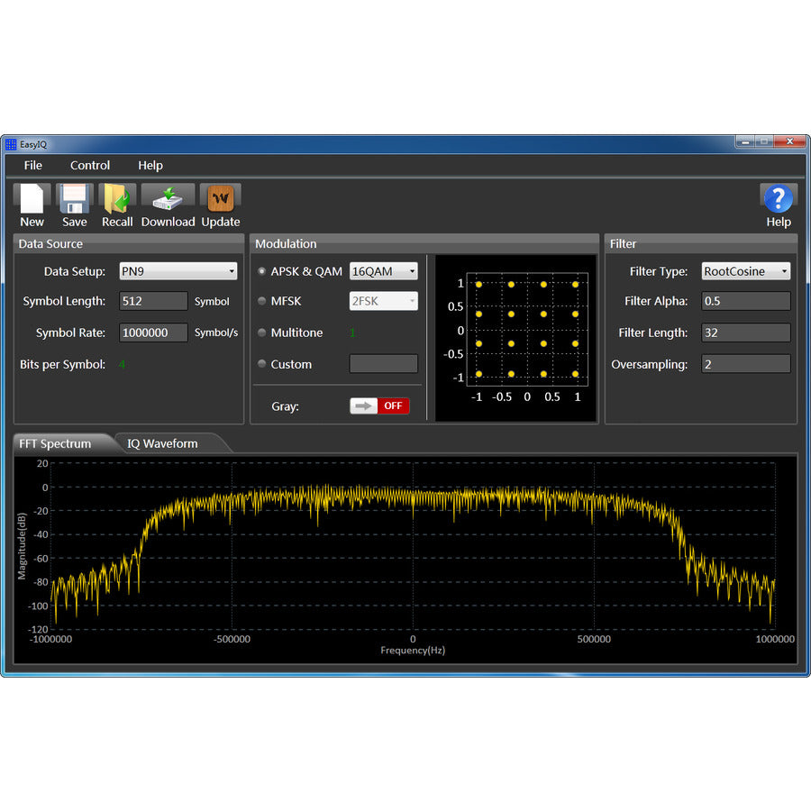Select the MFSK modulation radio button
The height and width of the screenshot is (811, 811).
(261, 301)
